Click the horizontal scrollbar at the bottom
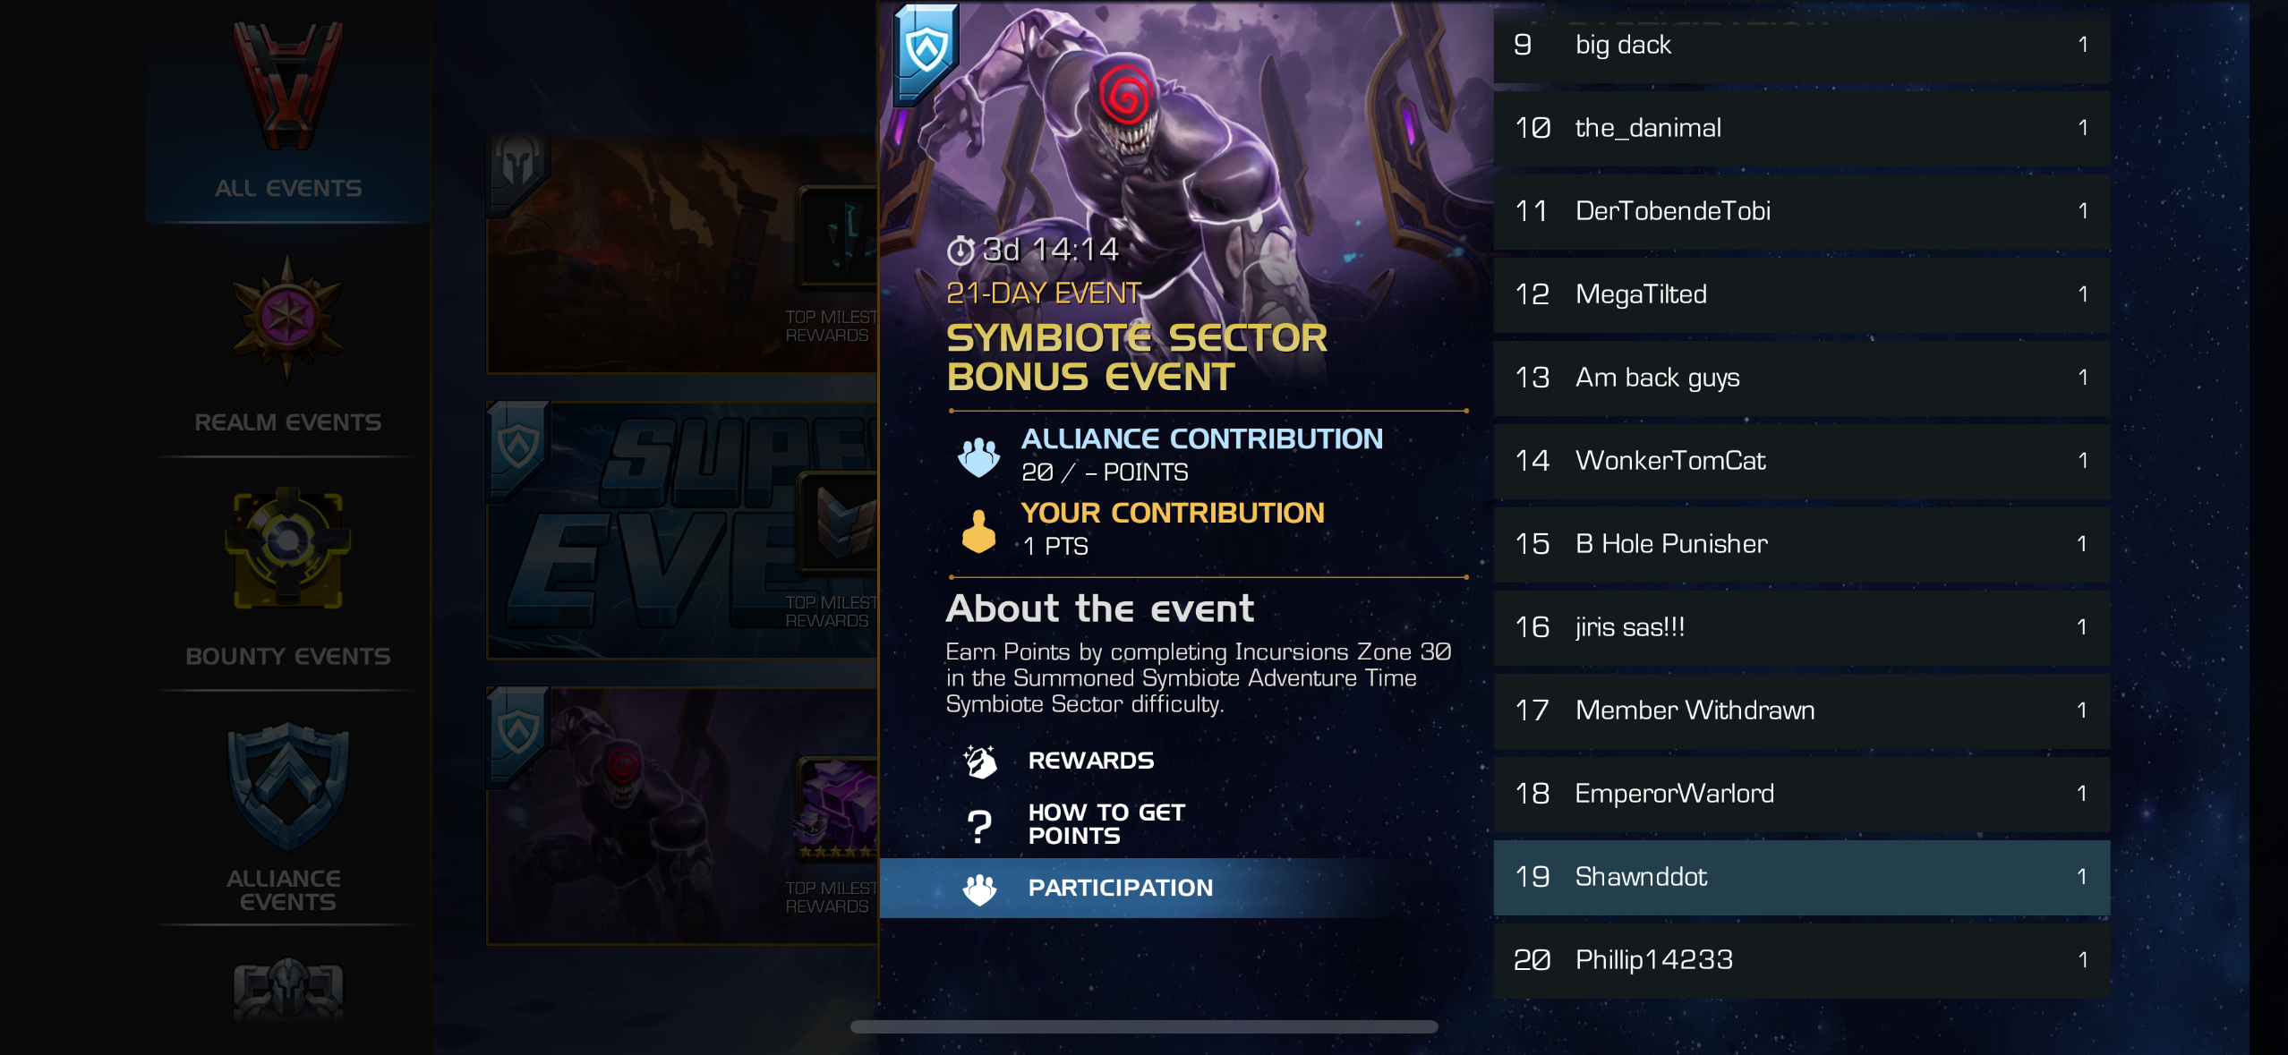The image size is (2288, 1055). tap(1144, 1026)
